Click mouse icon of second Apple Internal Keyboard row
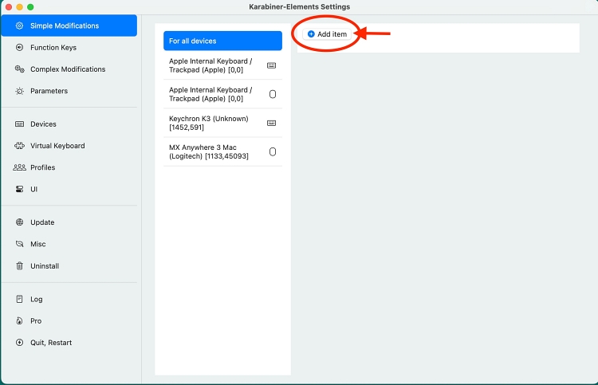 pos(273,94)
